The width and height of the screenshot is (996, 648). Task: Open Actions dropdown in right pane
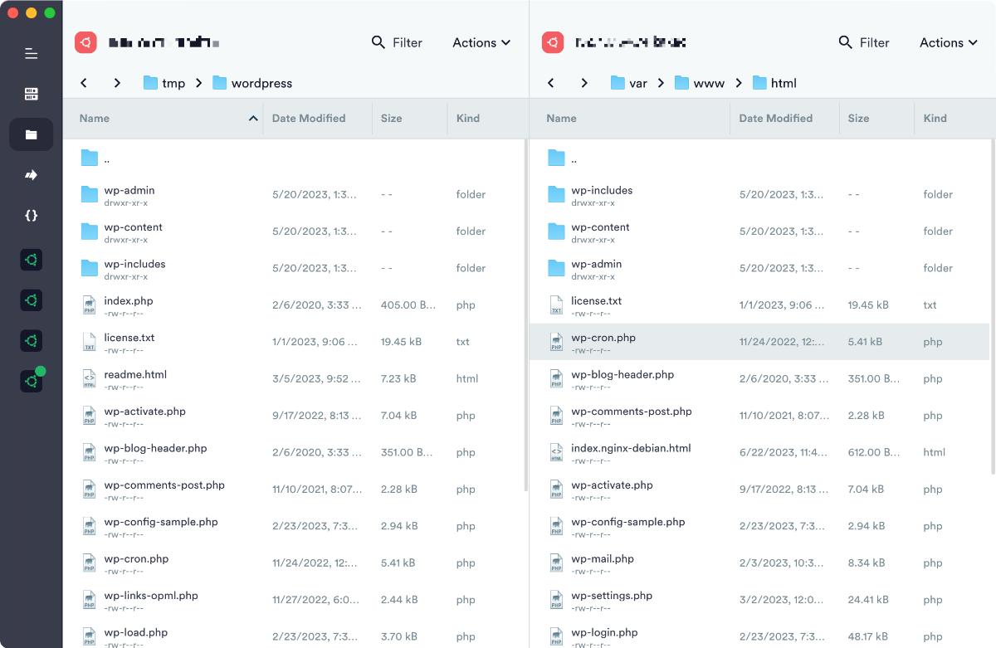[x=949, y=42]
